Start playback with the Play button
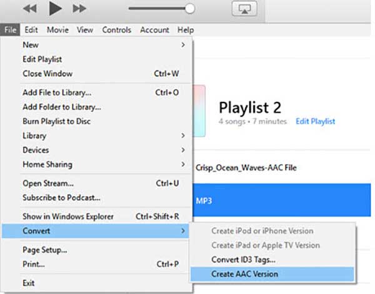375x294 pixels. (55, 8)
